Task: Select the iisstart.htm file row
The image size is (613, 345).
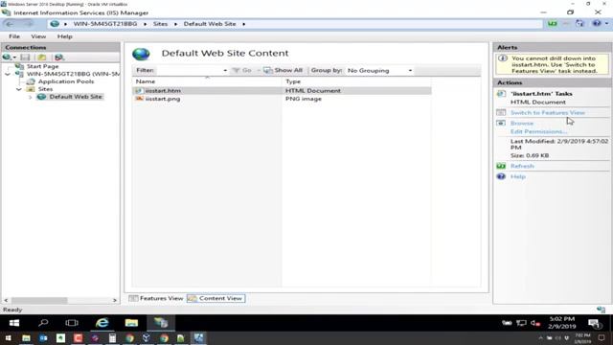Action: (x=283, y=90)
